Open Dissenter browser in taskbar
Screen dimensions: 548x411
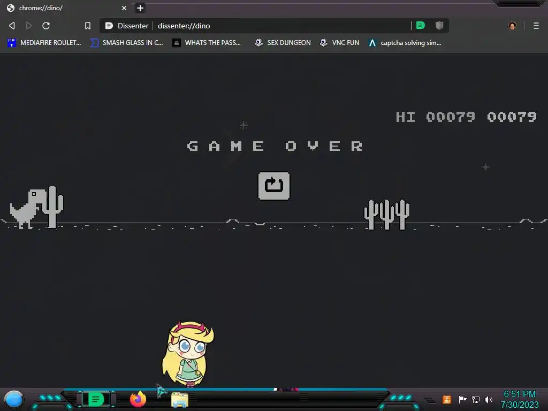pyautogui.click(x=96, y=399)
